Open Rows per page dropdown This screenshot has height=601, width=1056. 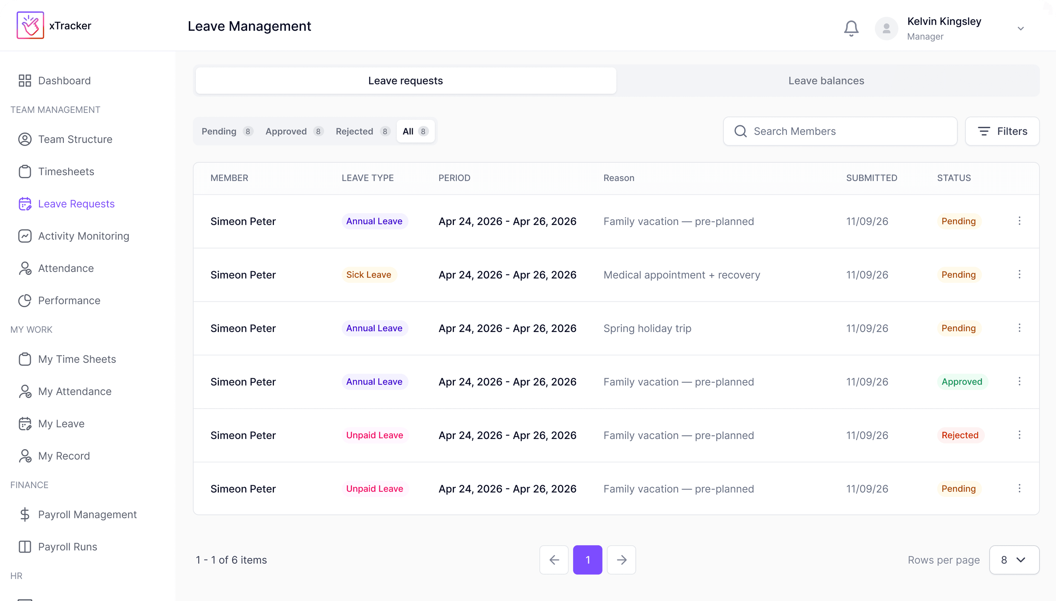[1014, 560]
